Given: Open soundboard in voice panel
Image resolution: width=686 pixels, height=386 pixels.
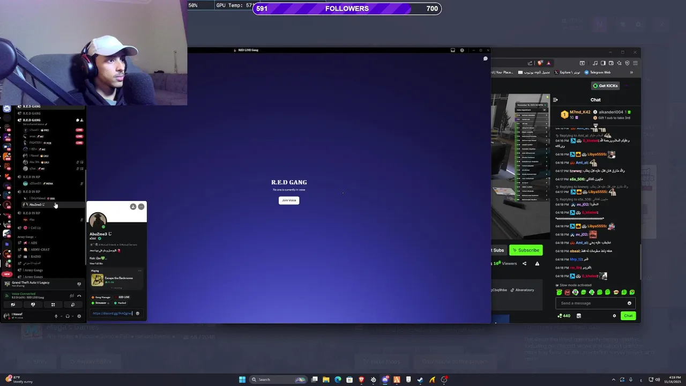Looking at the screenshot, I should click(x=73, y=305).
